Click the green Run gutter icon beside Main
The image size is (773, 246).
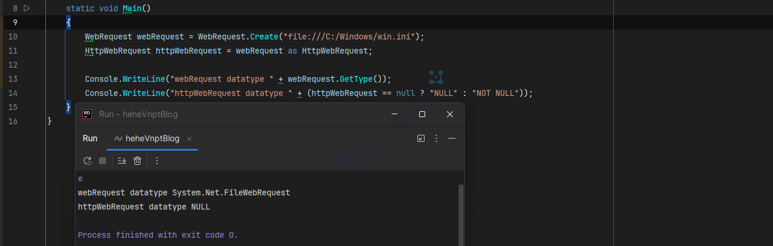(27, 8)
